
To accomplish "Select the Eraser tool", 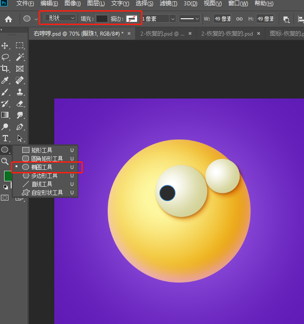I will click(x=20, y=103).
